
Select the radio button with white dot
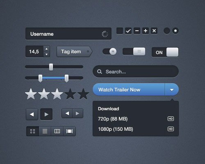pyautogui.click(x=175, y=31)
